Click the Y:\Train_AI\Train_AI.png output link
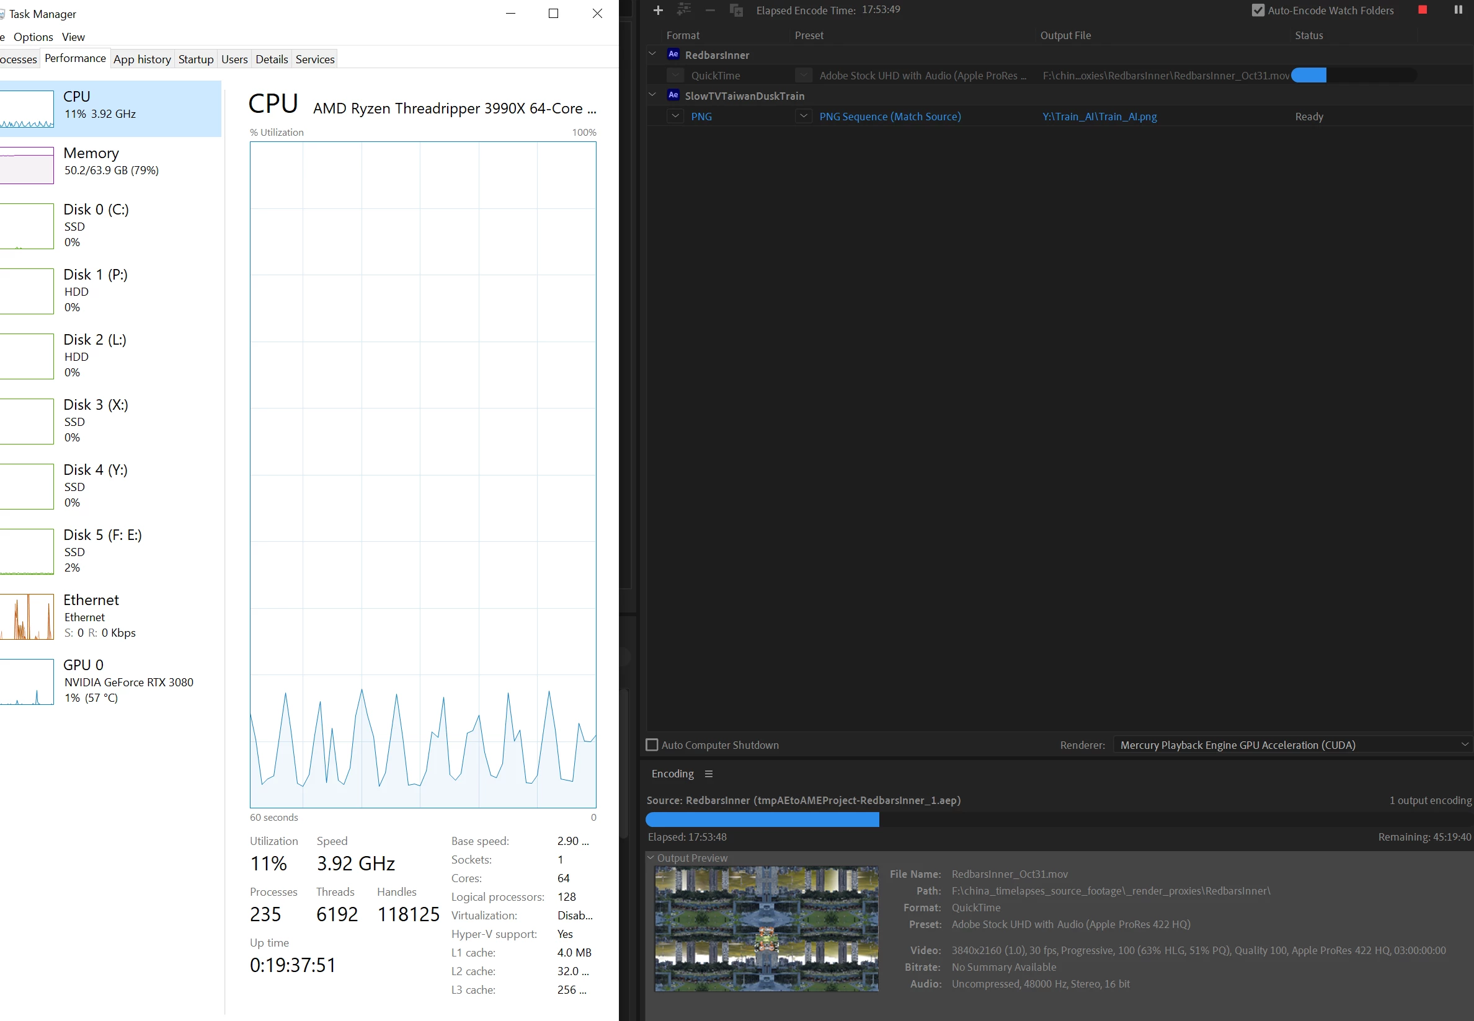The image size is (1474, 1021). (1099, 117)
